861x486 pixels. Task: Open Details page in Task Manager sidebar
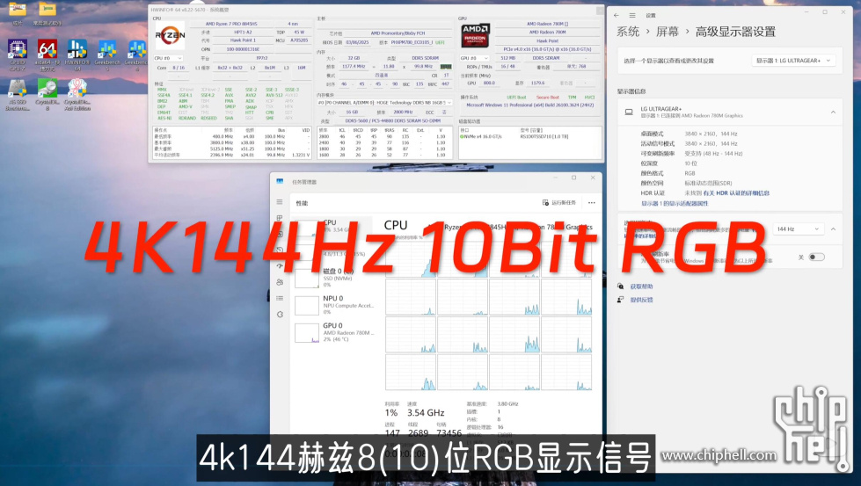pos(280,298)
